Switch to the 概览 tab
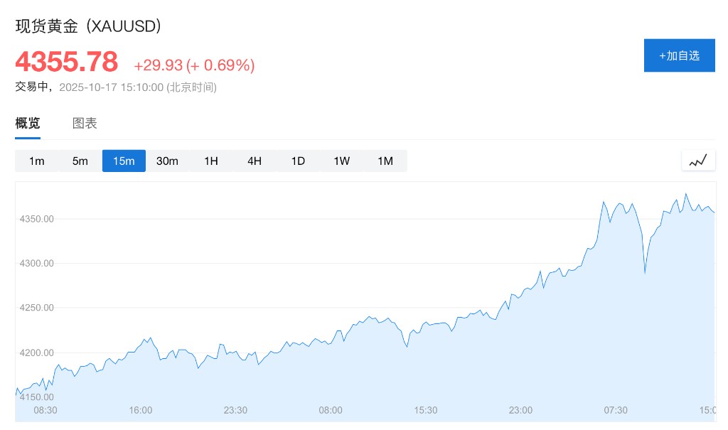 [x=28, y=123]
